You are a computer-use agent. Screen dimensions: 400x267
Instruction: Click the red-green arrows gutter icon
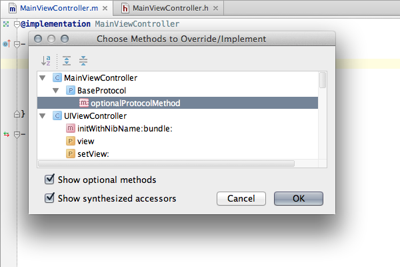tap(7, 134)
